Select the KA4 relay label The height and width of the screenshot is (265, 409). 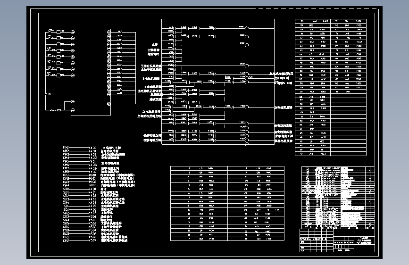(66, 185)
